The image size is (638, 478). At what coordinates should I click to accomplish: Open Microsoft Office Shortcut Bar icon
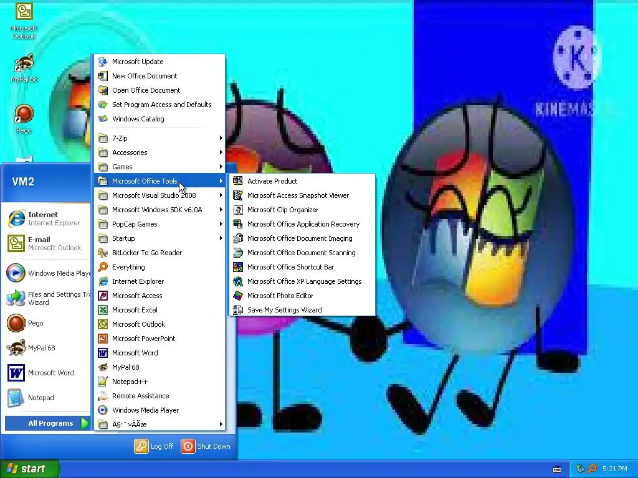238,267
